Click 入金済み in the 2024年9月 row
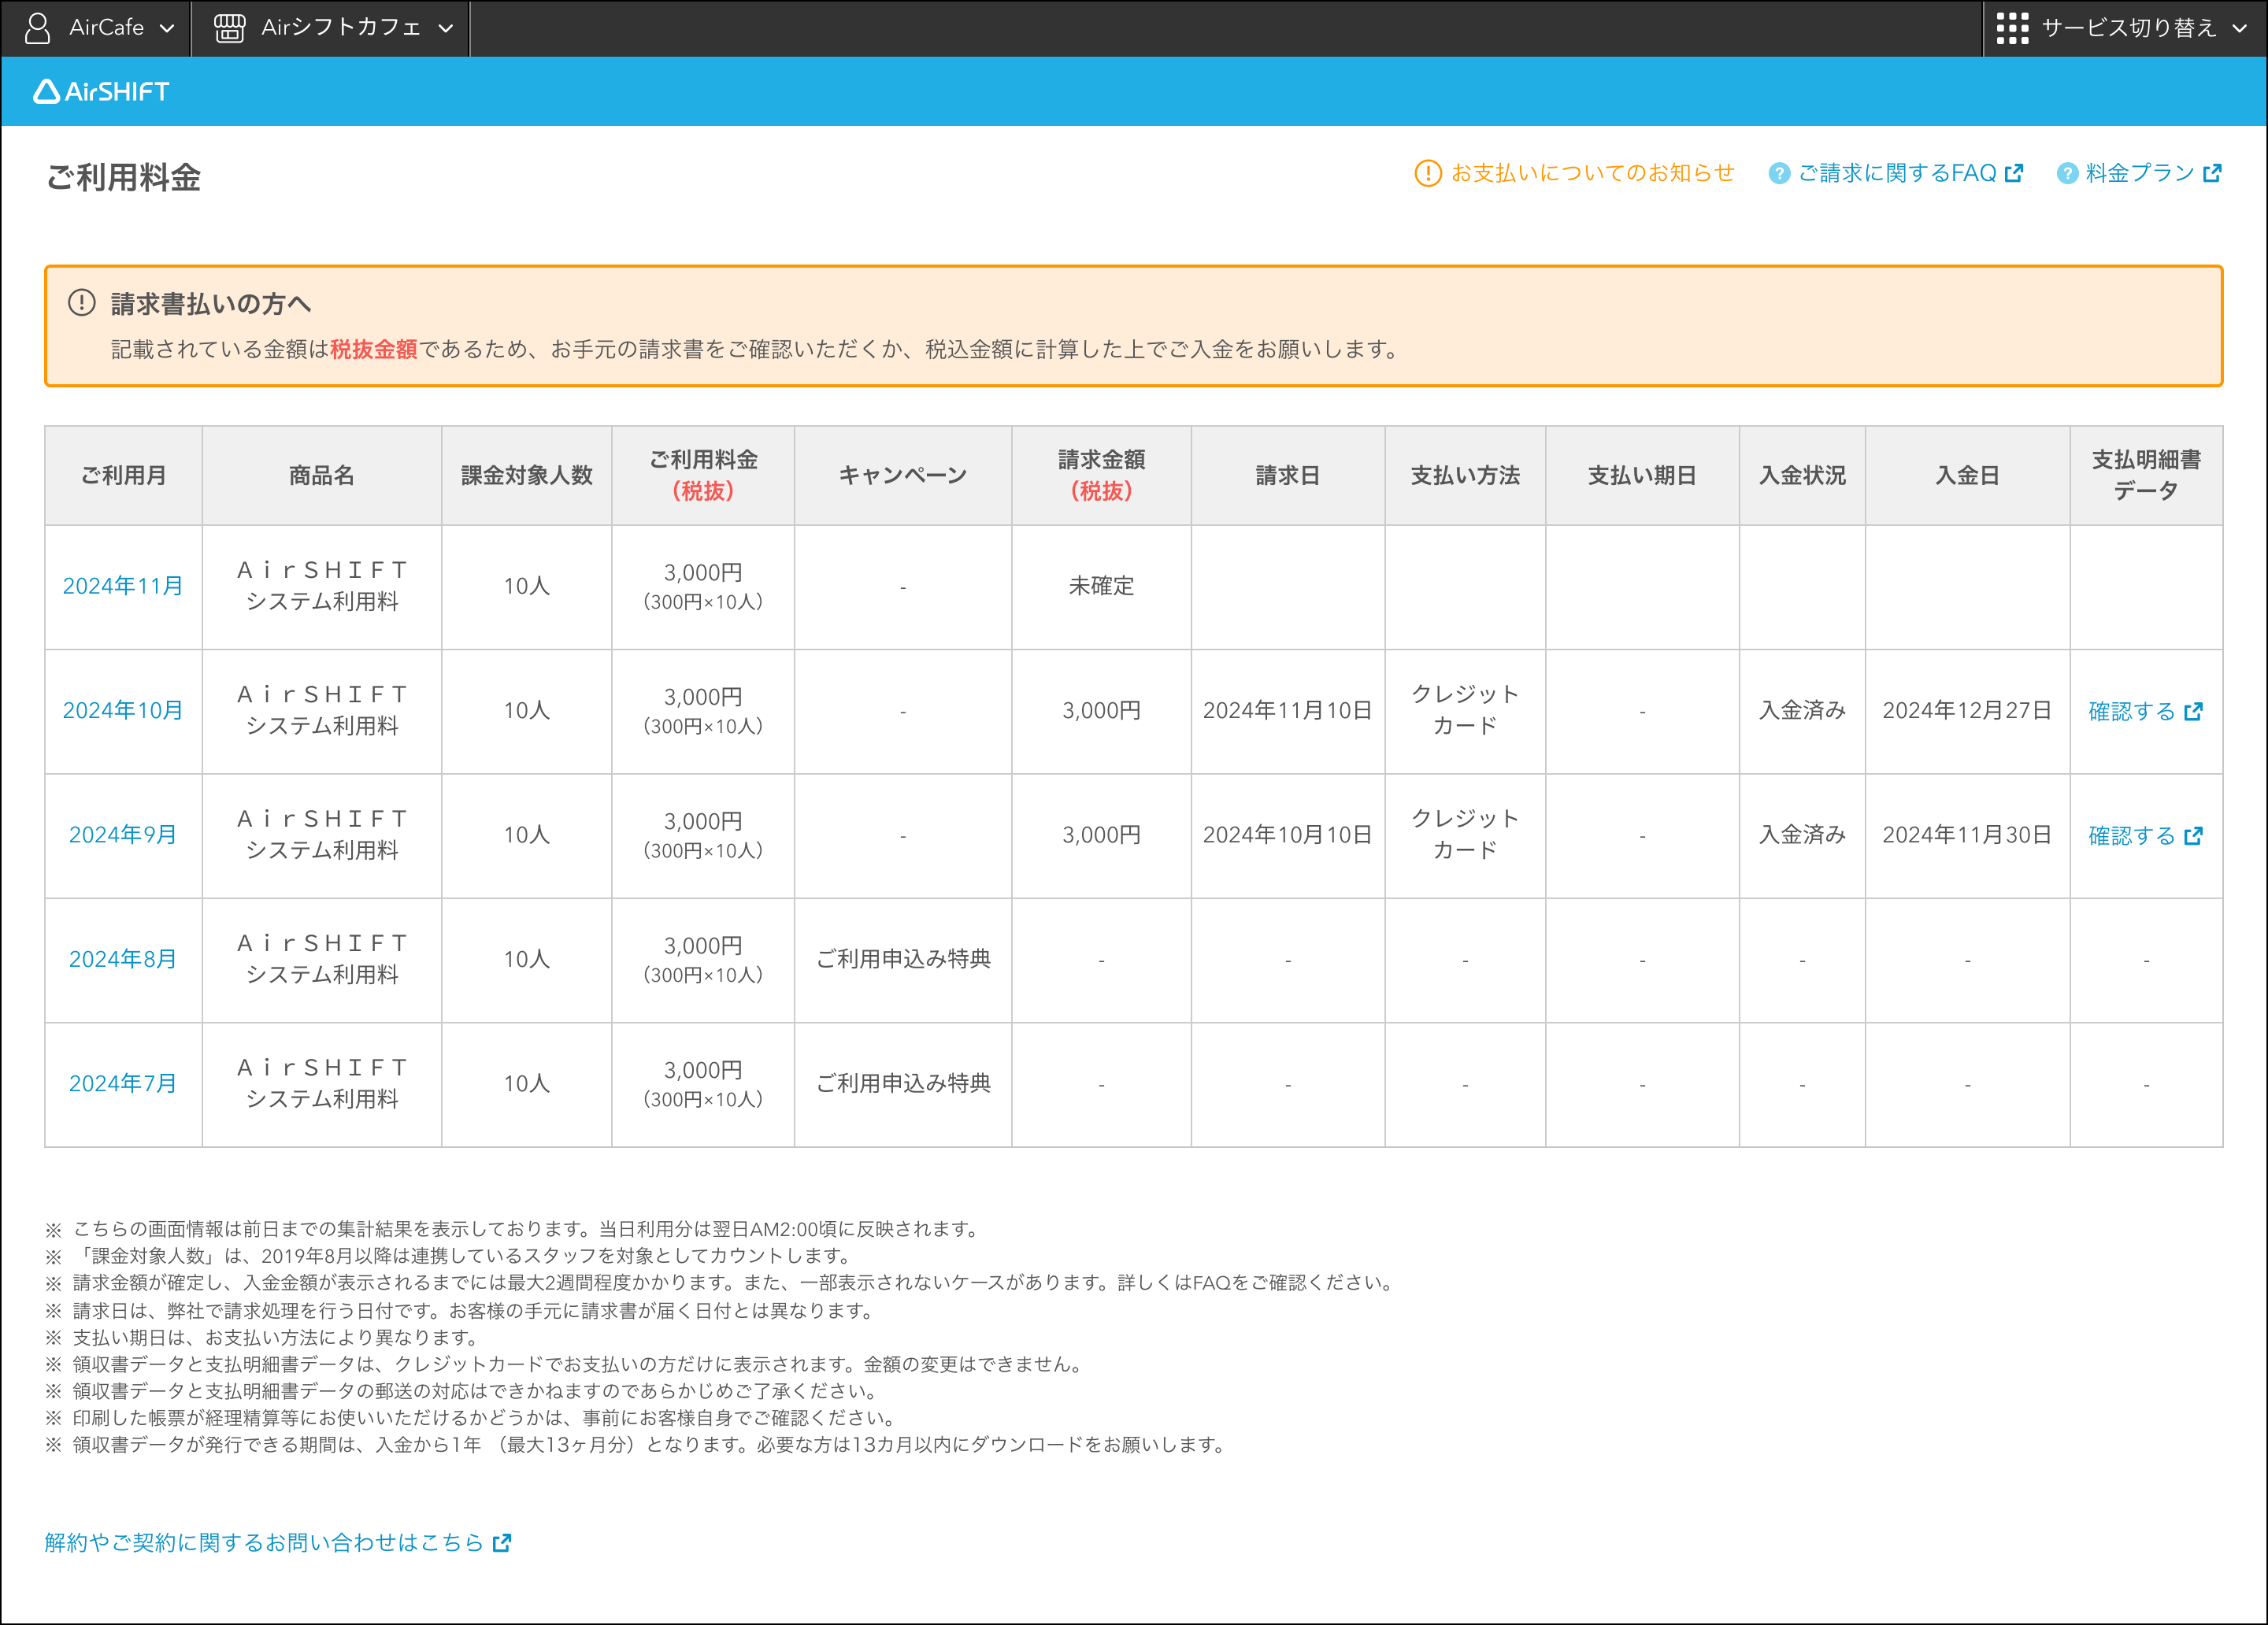 pyautogui.click(x=1802, y=835)
